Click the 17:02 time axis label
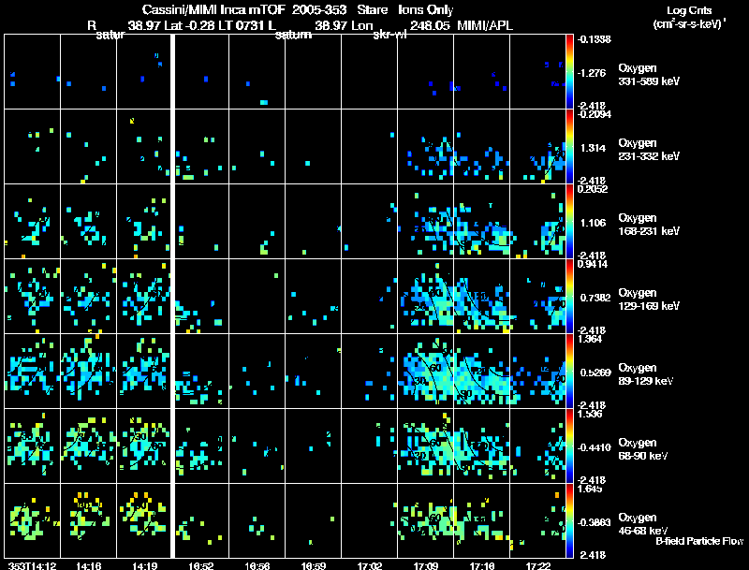The image size is (749, 570). (369, 565)
